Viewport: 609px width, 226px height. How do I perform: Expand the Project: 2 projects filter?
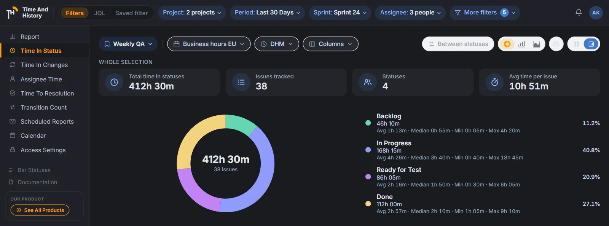[192, 13]
